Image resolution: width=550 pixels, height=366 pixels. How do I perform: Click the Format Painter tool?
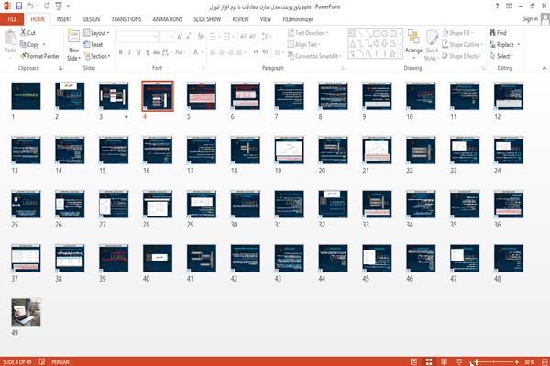tap(39, 56)
